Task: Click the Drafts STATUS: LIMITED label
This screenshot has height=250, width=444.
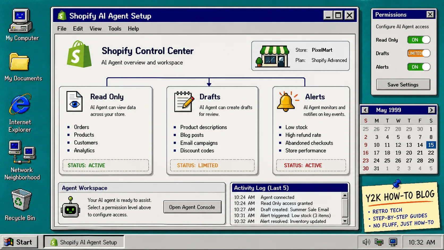Action: tap(198, 166)
